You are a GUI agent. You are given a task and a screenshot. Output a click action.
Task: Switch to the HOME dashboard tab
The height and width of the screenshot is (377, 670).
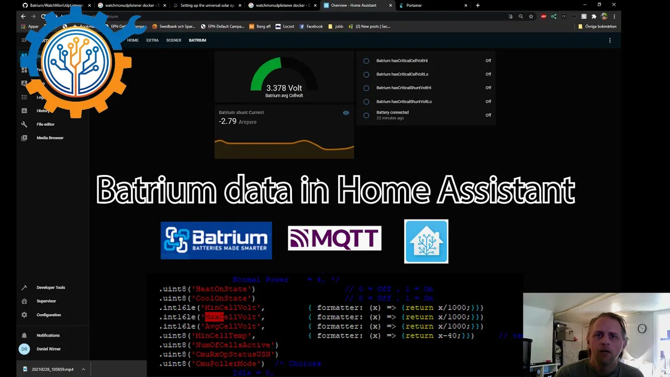(133, 40)
